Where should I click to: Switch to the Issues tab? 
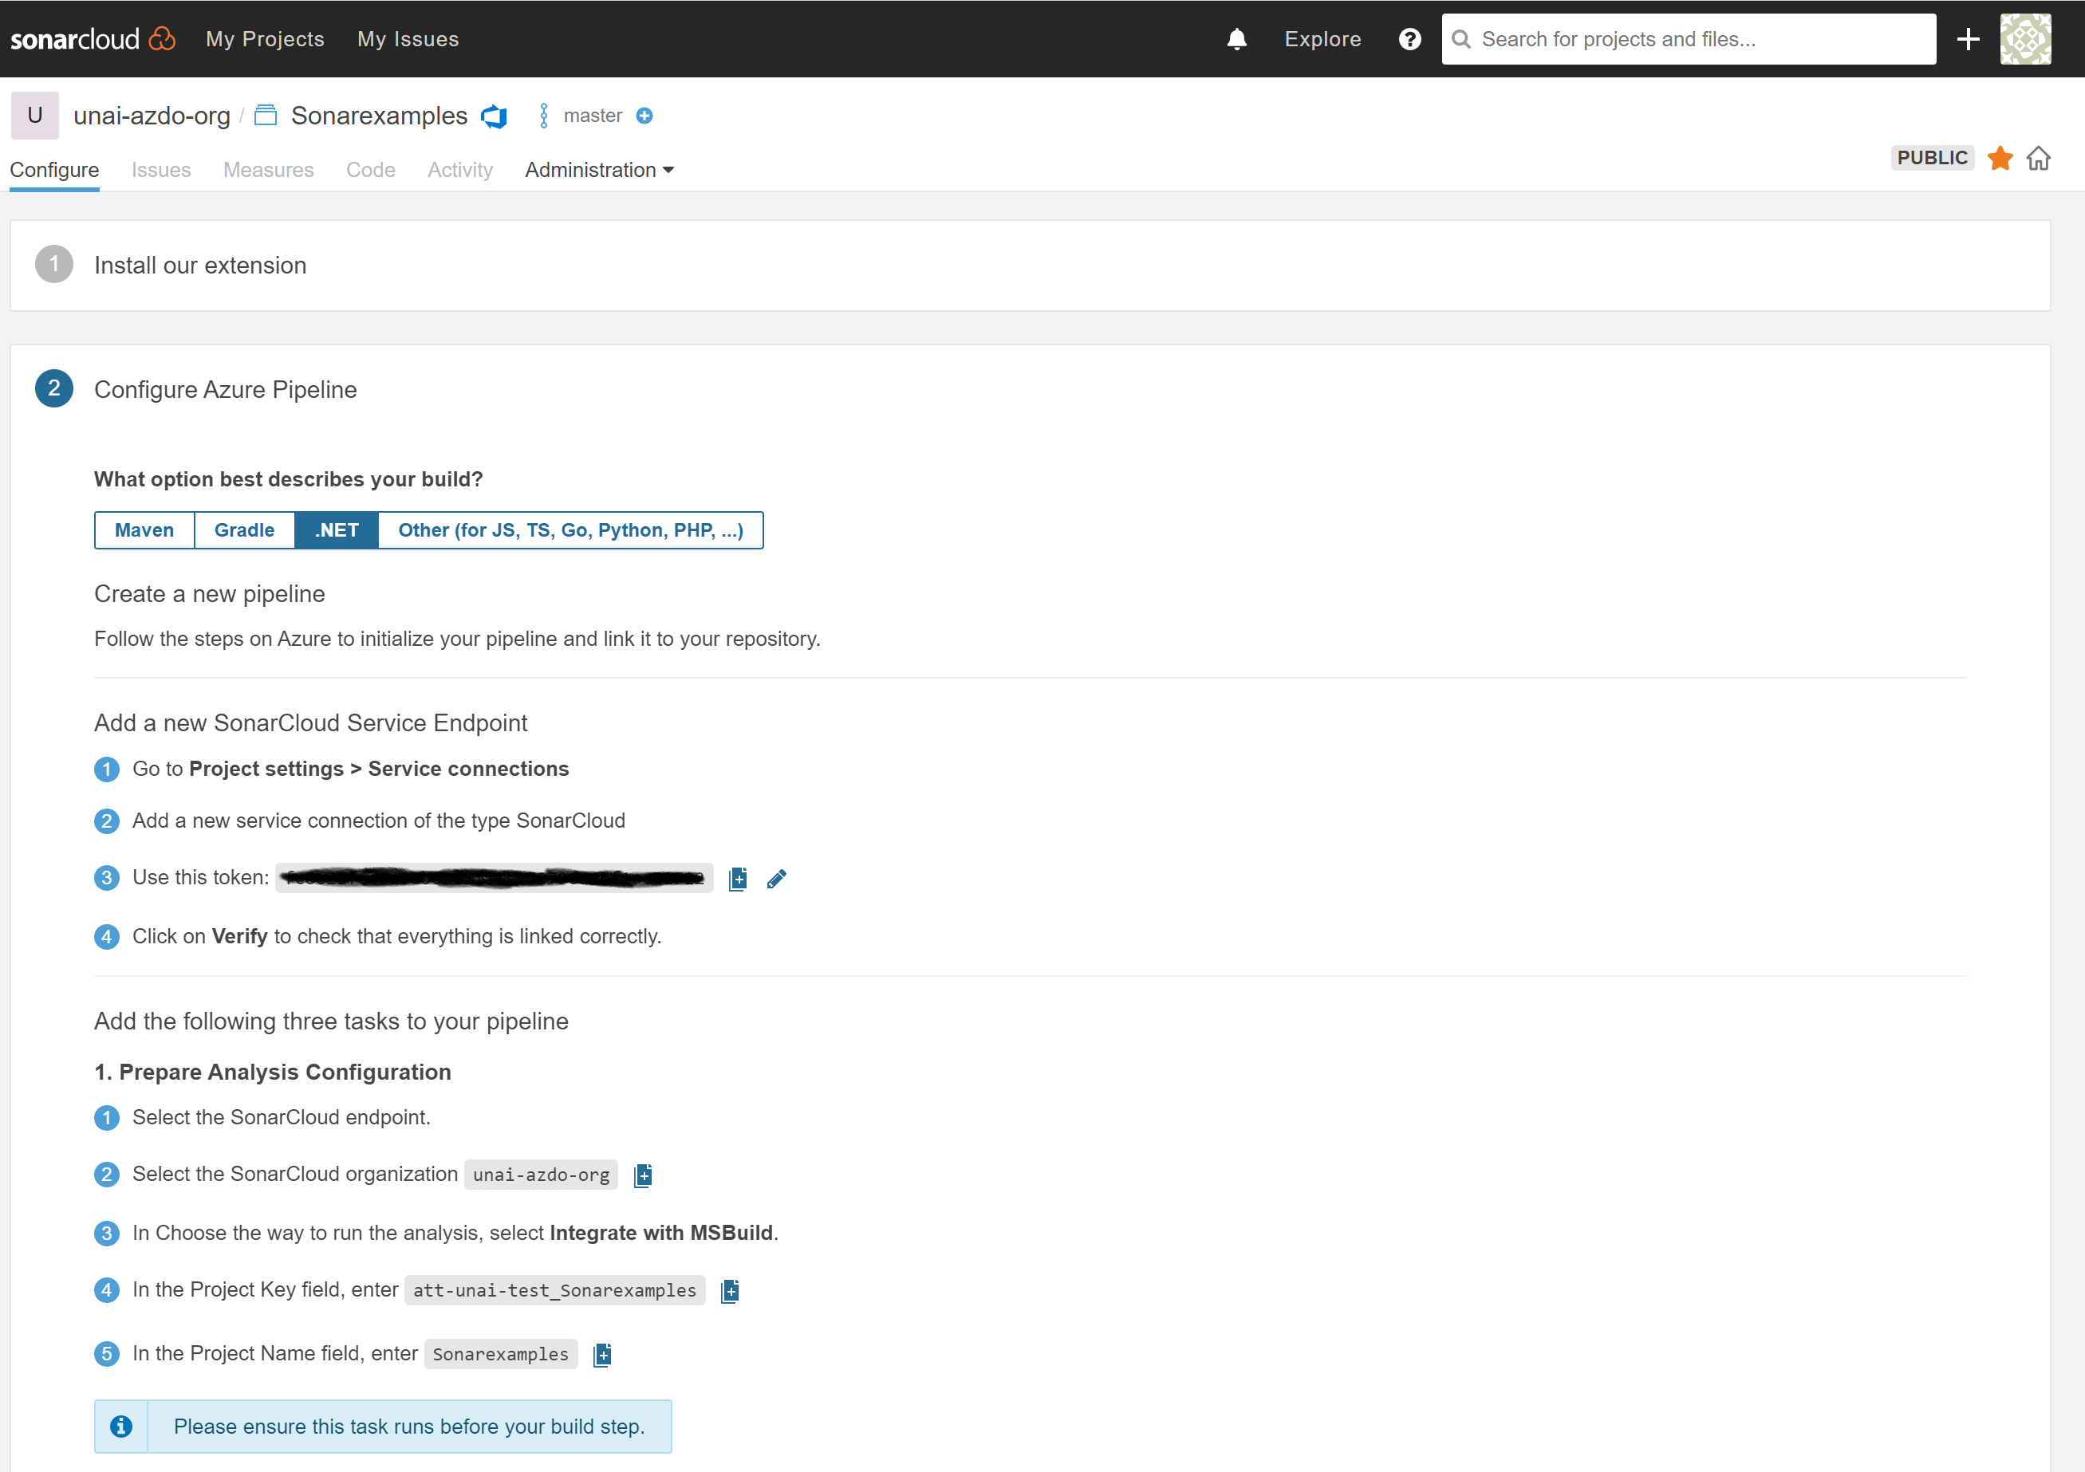point(161,170)
